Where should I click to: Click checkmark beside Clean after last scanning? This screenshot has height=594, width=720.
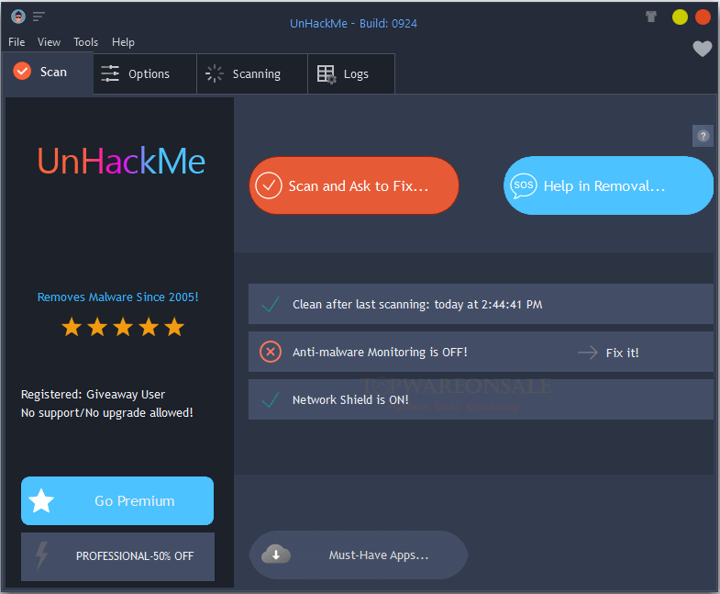(x=271, y=304)
